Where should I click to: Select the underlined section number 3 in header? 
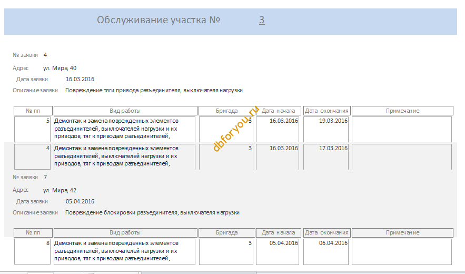[x=262, y=20]
